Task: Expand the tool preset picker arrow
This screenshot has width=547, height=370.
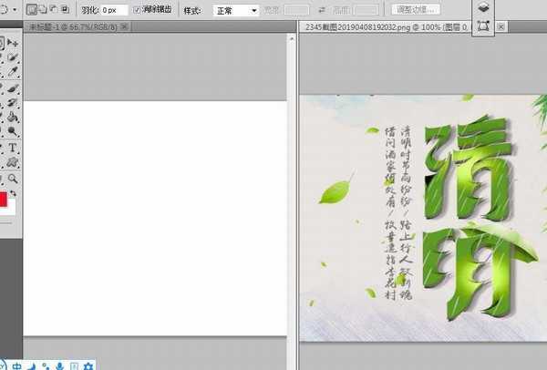Action: tap(15, 9)
